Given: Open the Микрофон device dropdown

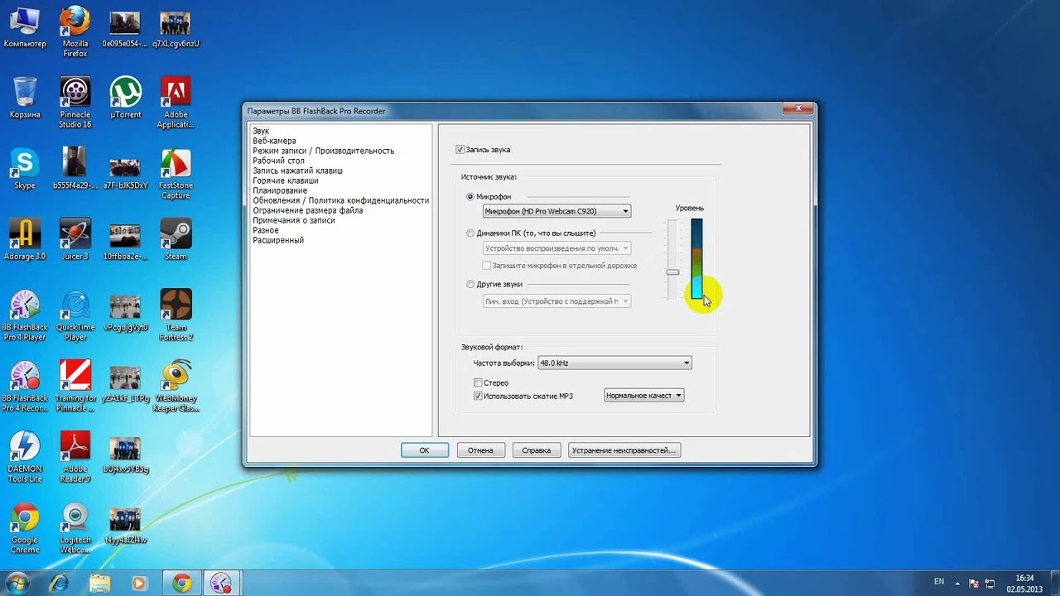Looking at the screenshot, I should (556, 211).
